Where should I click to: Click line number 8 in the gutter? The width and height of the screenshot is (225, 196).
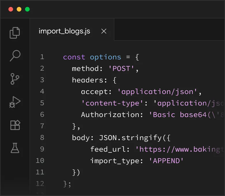point(42,138)
